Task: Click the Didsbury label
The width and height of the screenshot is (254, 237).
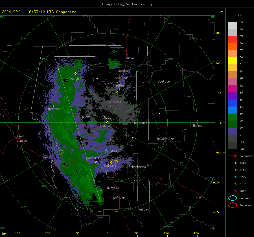Action: click(106, 126)
